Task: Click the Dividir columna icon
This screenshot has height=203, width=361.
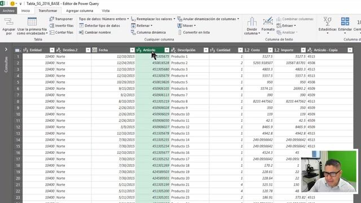Action: pos(252,22)
